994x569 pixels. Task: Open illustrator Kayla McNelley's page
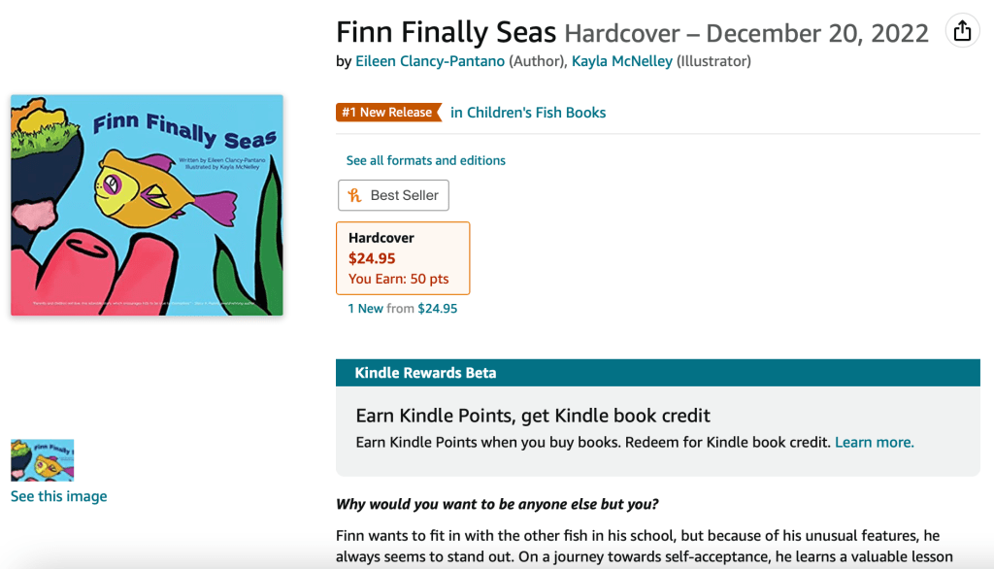[x=621, y=61]
